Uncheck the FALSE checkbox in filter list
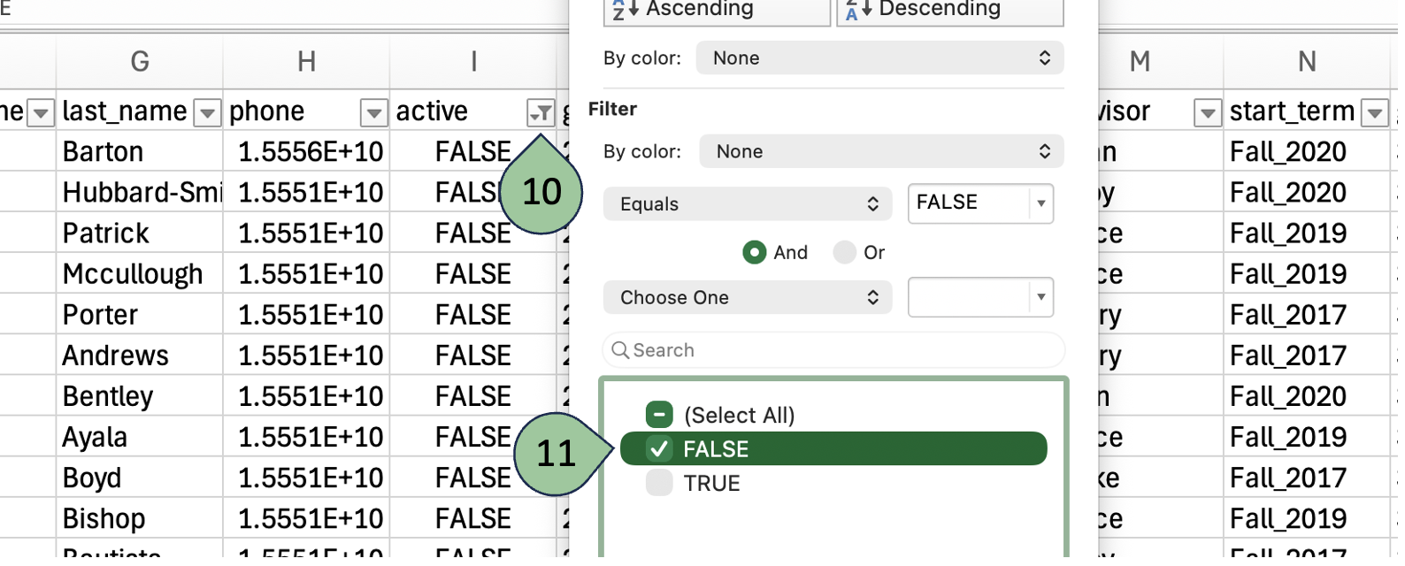The width and height of the screenshot is (1405, 566). (659, 449)
